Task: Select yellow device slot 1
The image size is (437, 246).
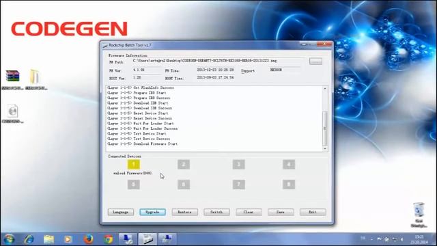Action: click(x=134, y=164)
